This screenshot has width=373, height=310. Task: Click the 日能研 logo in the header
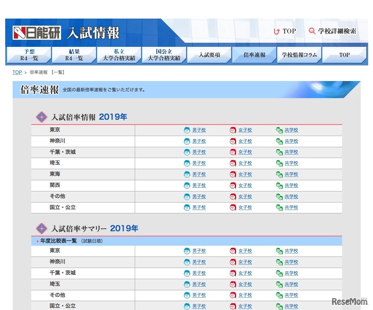pyautogui.click(x=37, y=33)
